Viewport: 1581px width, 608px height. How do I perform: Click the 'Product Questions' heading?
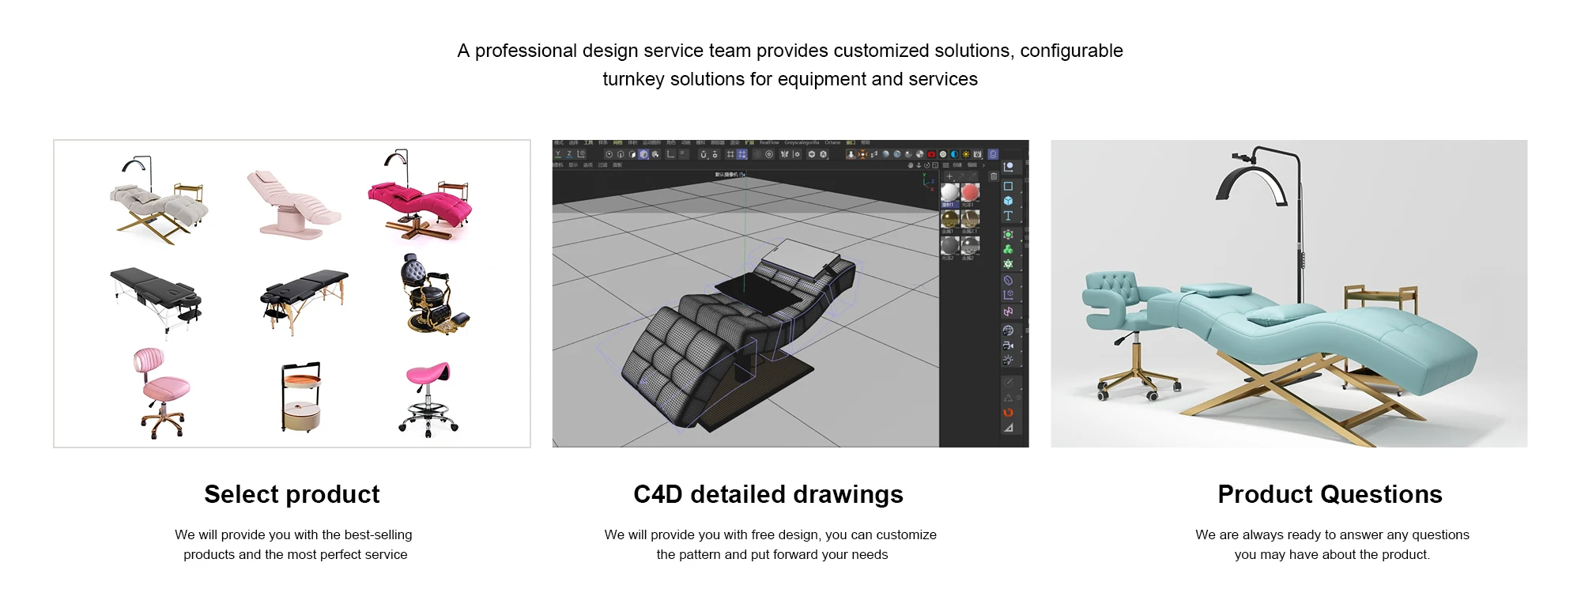(1330, 494)
